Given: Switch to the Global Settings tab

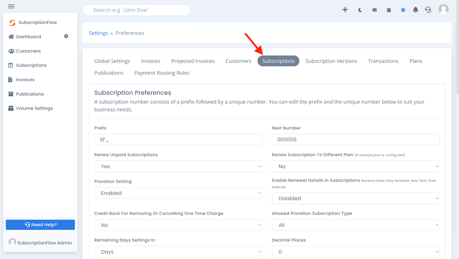Looking at the screenshot, I should [112, 61].
